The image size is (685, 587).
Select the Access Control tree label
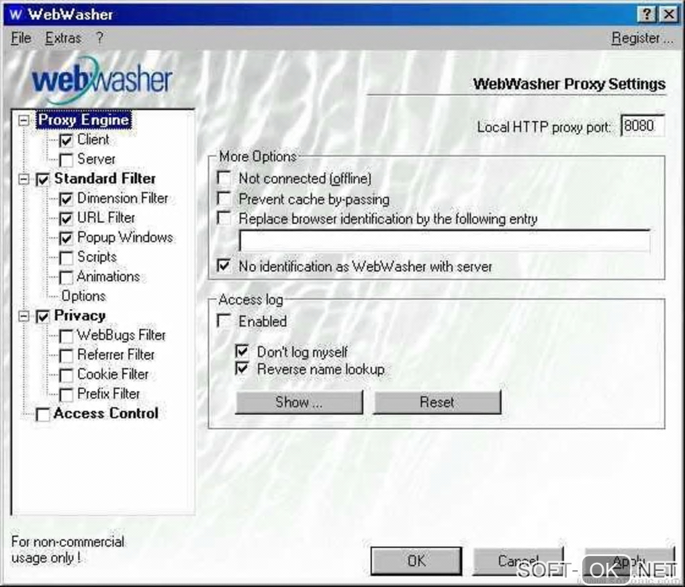pos(105,414)
